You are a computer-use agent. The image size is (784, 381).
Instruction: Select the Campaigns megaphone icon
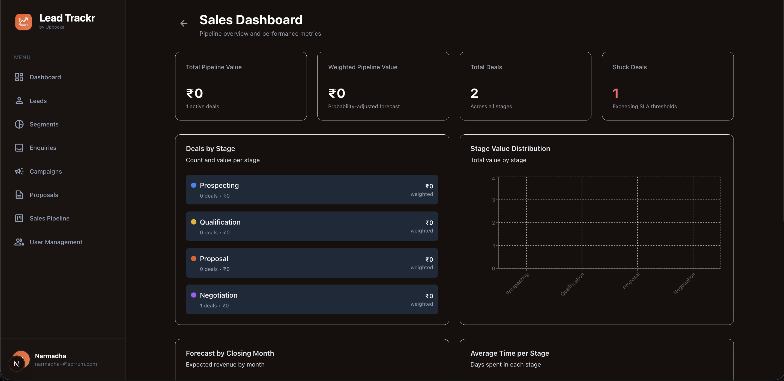(19, 171)
